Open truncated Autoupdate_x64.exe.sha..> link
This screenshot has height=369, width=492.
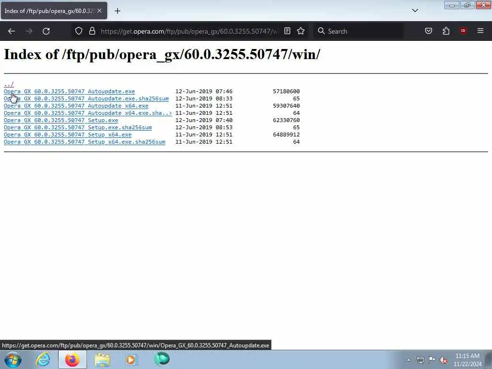pyautogui.click(x=88, y=113)
